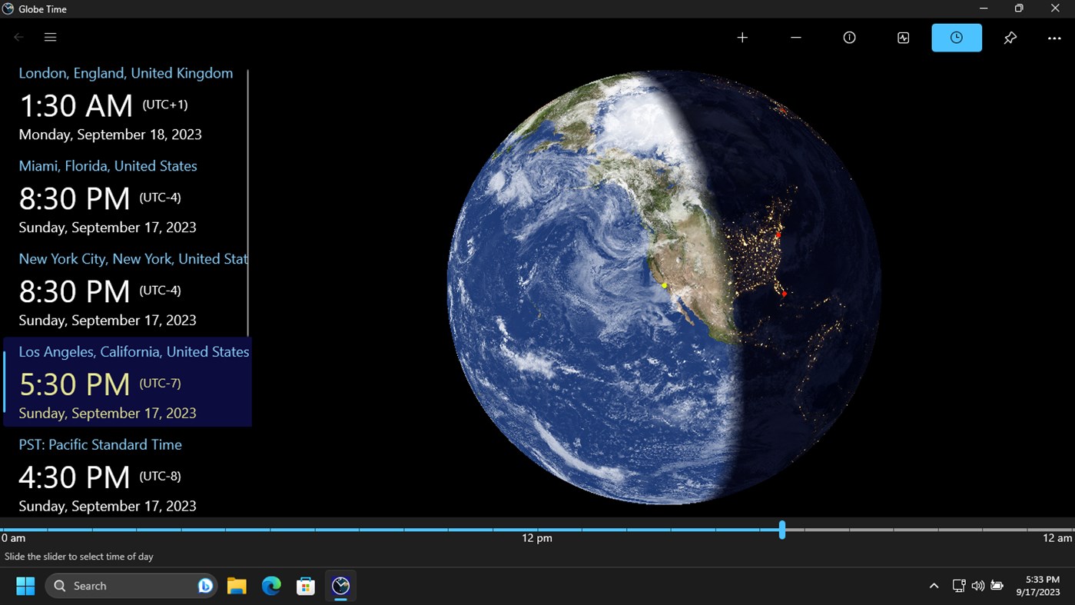The width and height of the screenshot is (1075, 605).
Task: Click the plus icon in the toolbar
Action: tap(742, 38)
